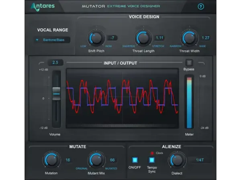241x180 pixels.
Task: Click the -24 dB meter label
Action: 204,128
